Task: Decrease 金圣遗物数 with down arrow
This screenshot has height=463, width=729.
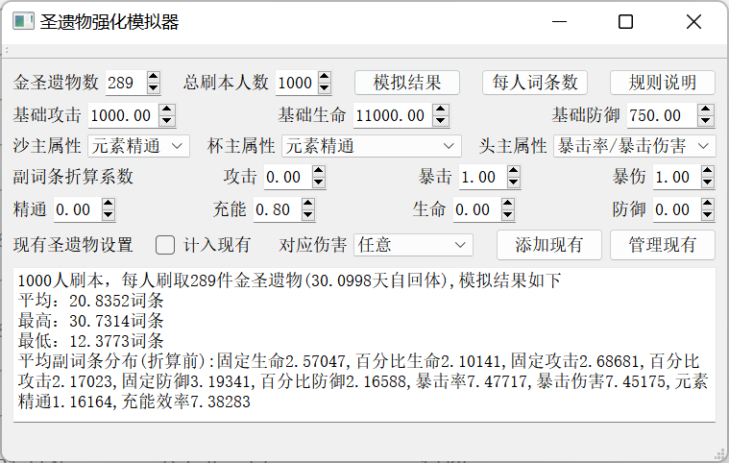Action: coord(154,88)
